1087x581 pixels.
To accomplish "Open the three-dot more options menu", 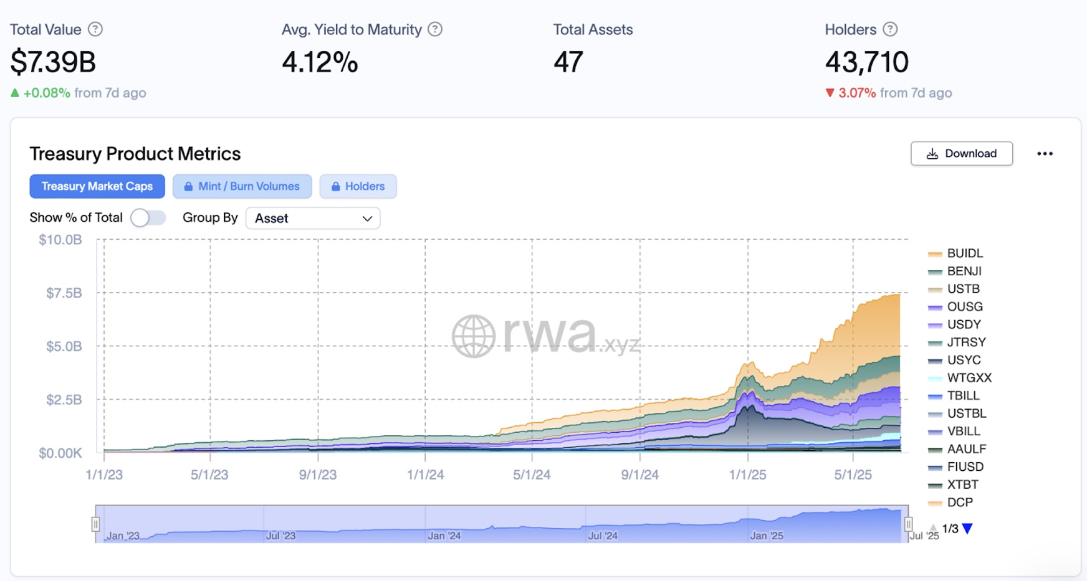I will (1045, 154).
